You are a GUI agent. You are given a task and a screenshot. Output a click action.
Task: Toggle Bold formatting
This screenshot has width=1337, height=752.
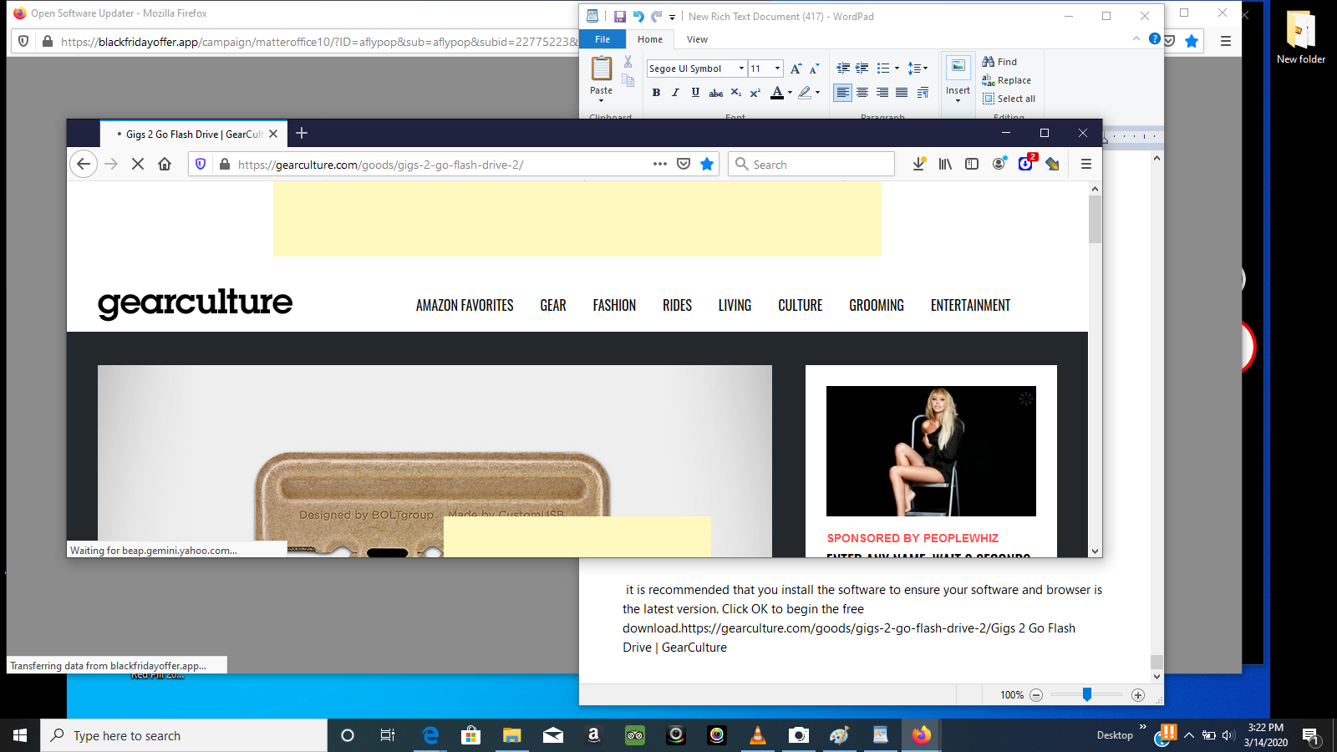pyautogui.click(x=656, y=93)
